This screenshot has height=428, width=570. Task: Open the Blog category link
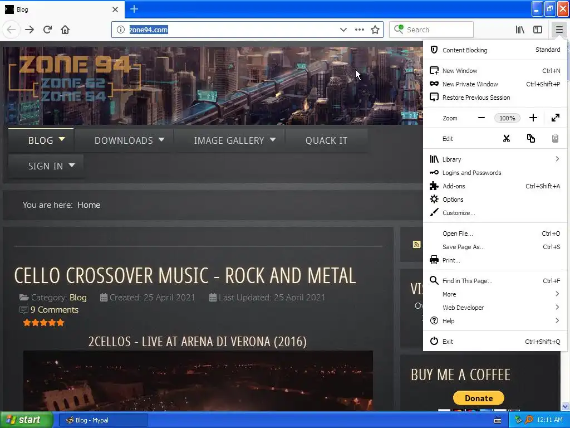tap(78, 298)
